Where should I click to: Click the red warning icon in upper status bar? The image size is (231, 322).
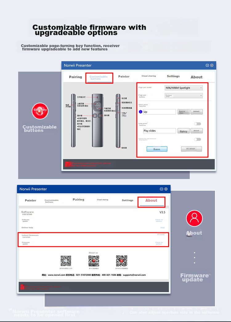tap(68, 164)
